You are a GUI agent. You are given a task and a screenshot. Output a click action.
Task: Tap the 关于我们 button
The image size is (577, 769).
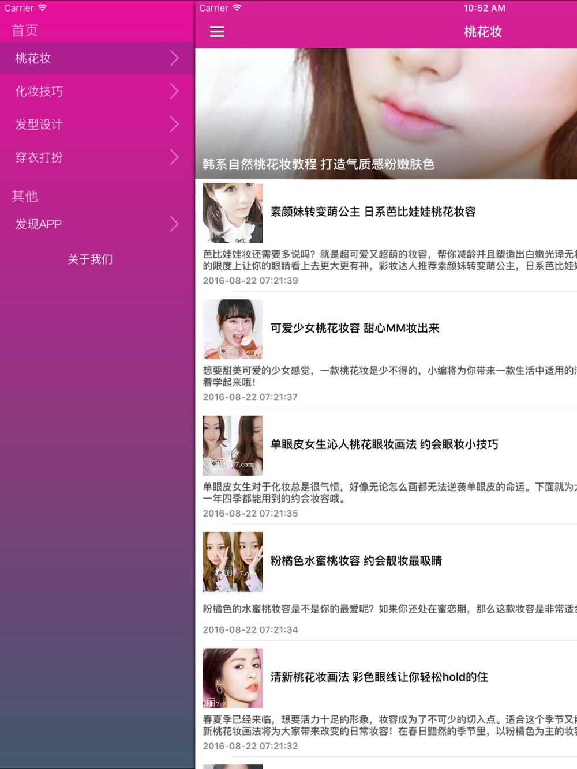[x=90, y=259]
